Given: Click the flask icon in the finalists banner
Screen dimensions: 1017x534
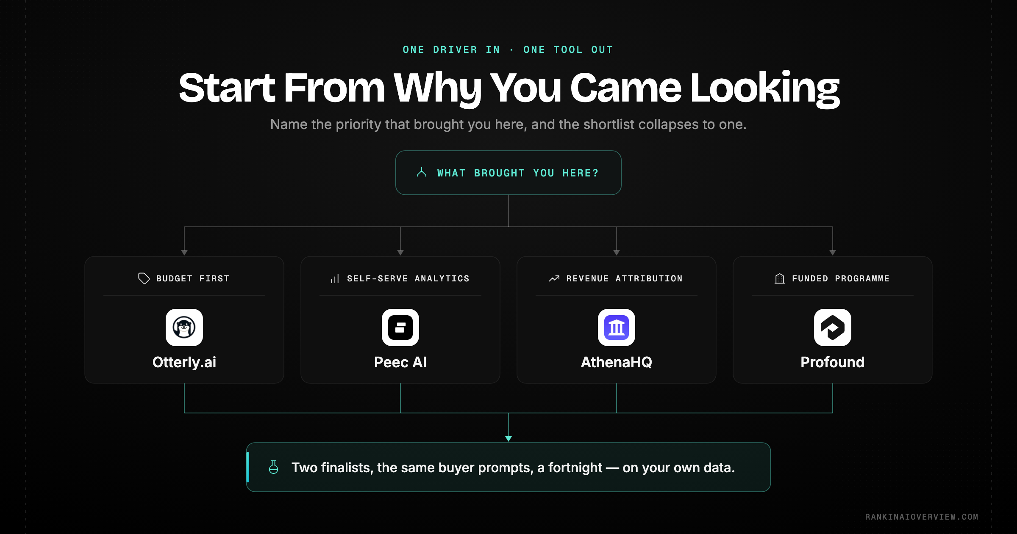Looking at the screenshot, I should pos(274,467).
